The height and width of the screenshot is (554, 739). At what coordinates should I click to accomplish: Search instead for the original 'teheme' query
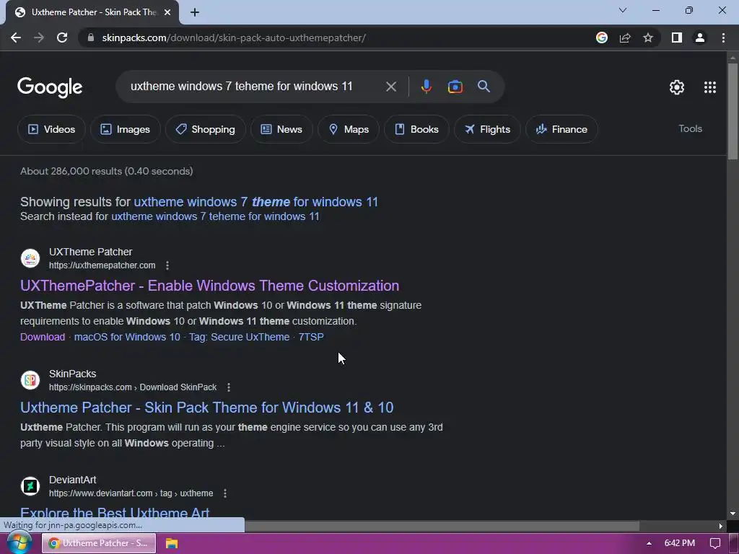point(215,216)
